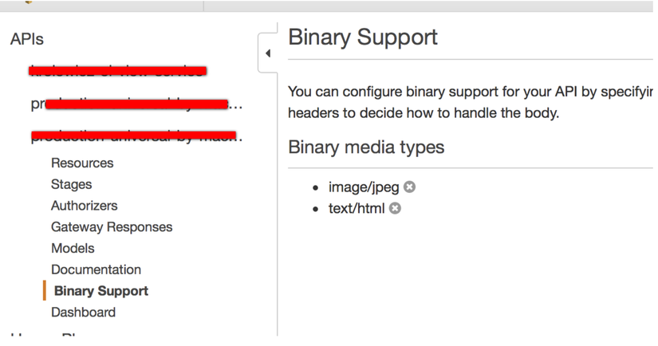Delete the text/html media type entry

[395, 208]
